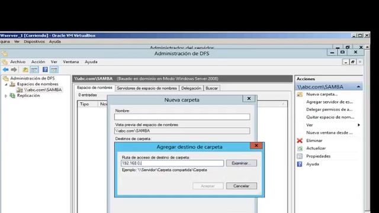This screenshot has height=213, width=379.
Task: Click the Actualizar refresh icon
Action: click(300, 149)
